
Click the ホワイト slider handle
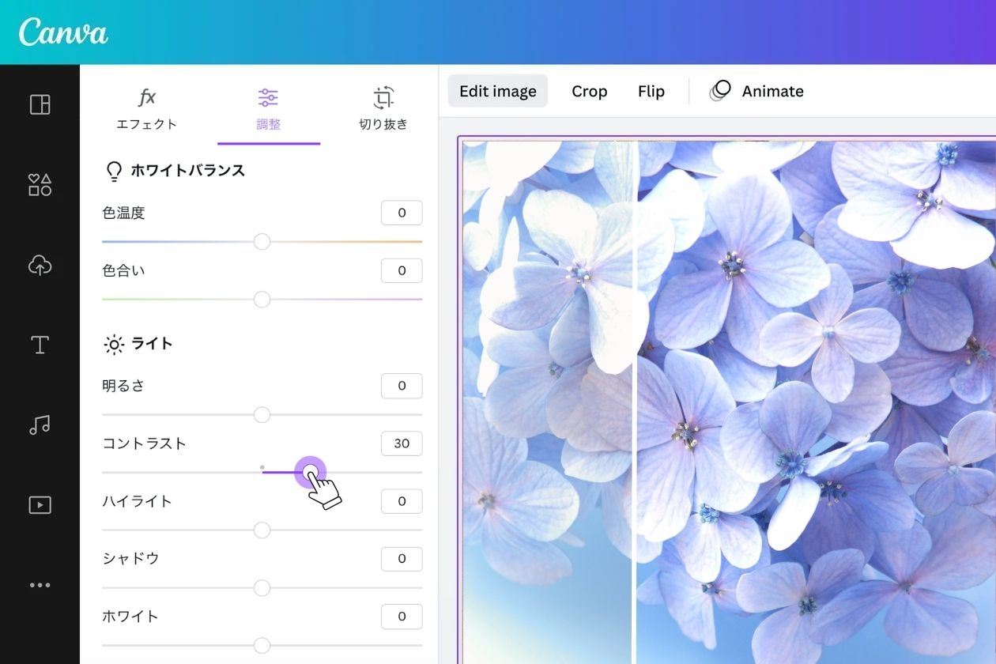262,646
